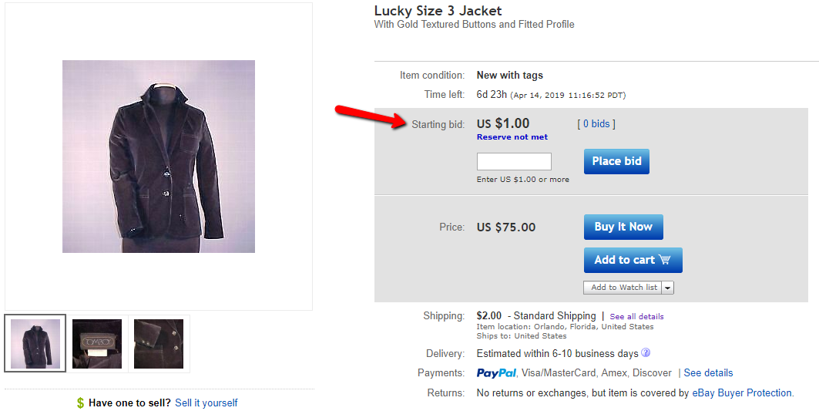Select the sleeve buttons close-up thumbnail

point(159,344)
